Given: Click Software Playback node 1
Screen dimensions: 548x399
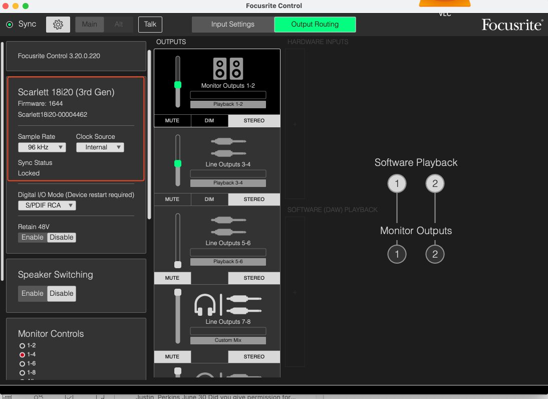Looking at the screenshot, I should pos(397,183).
